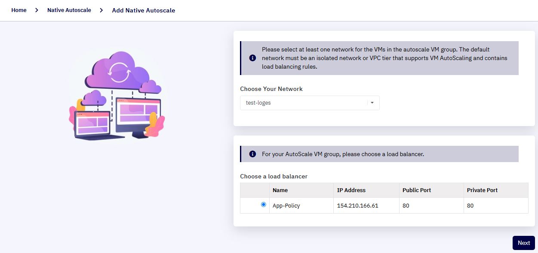538x253 pixels.
Task: Click the Name column header
Action: pyautogui.click(x=280, y=190)
